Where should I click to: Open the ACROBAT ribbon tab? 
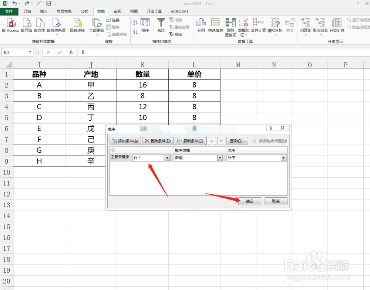point(179,11)
